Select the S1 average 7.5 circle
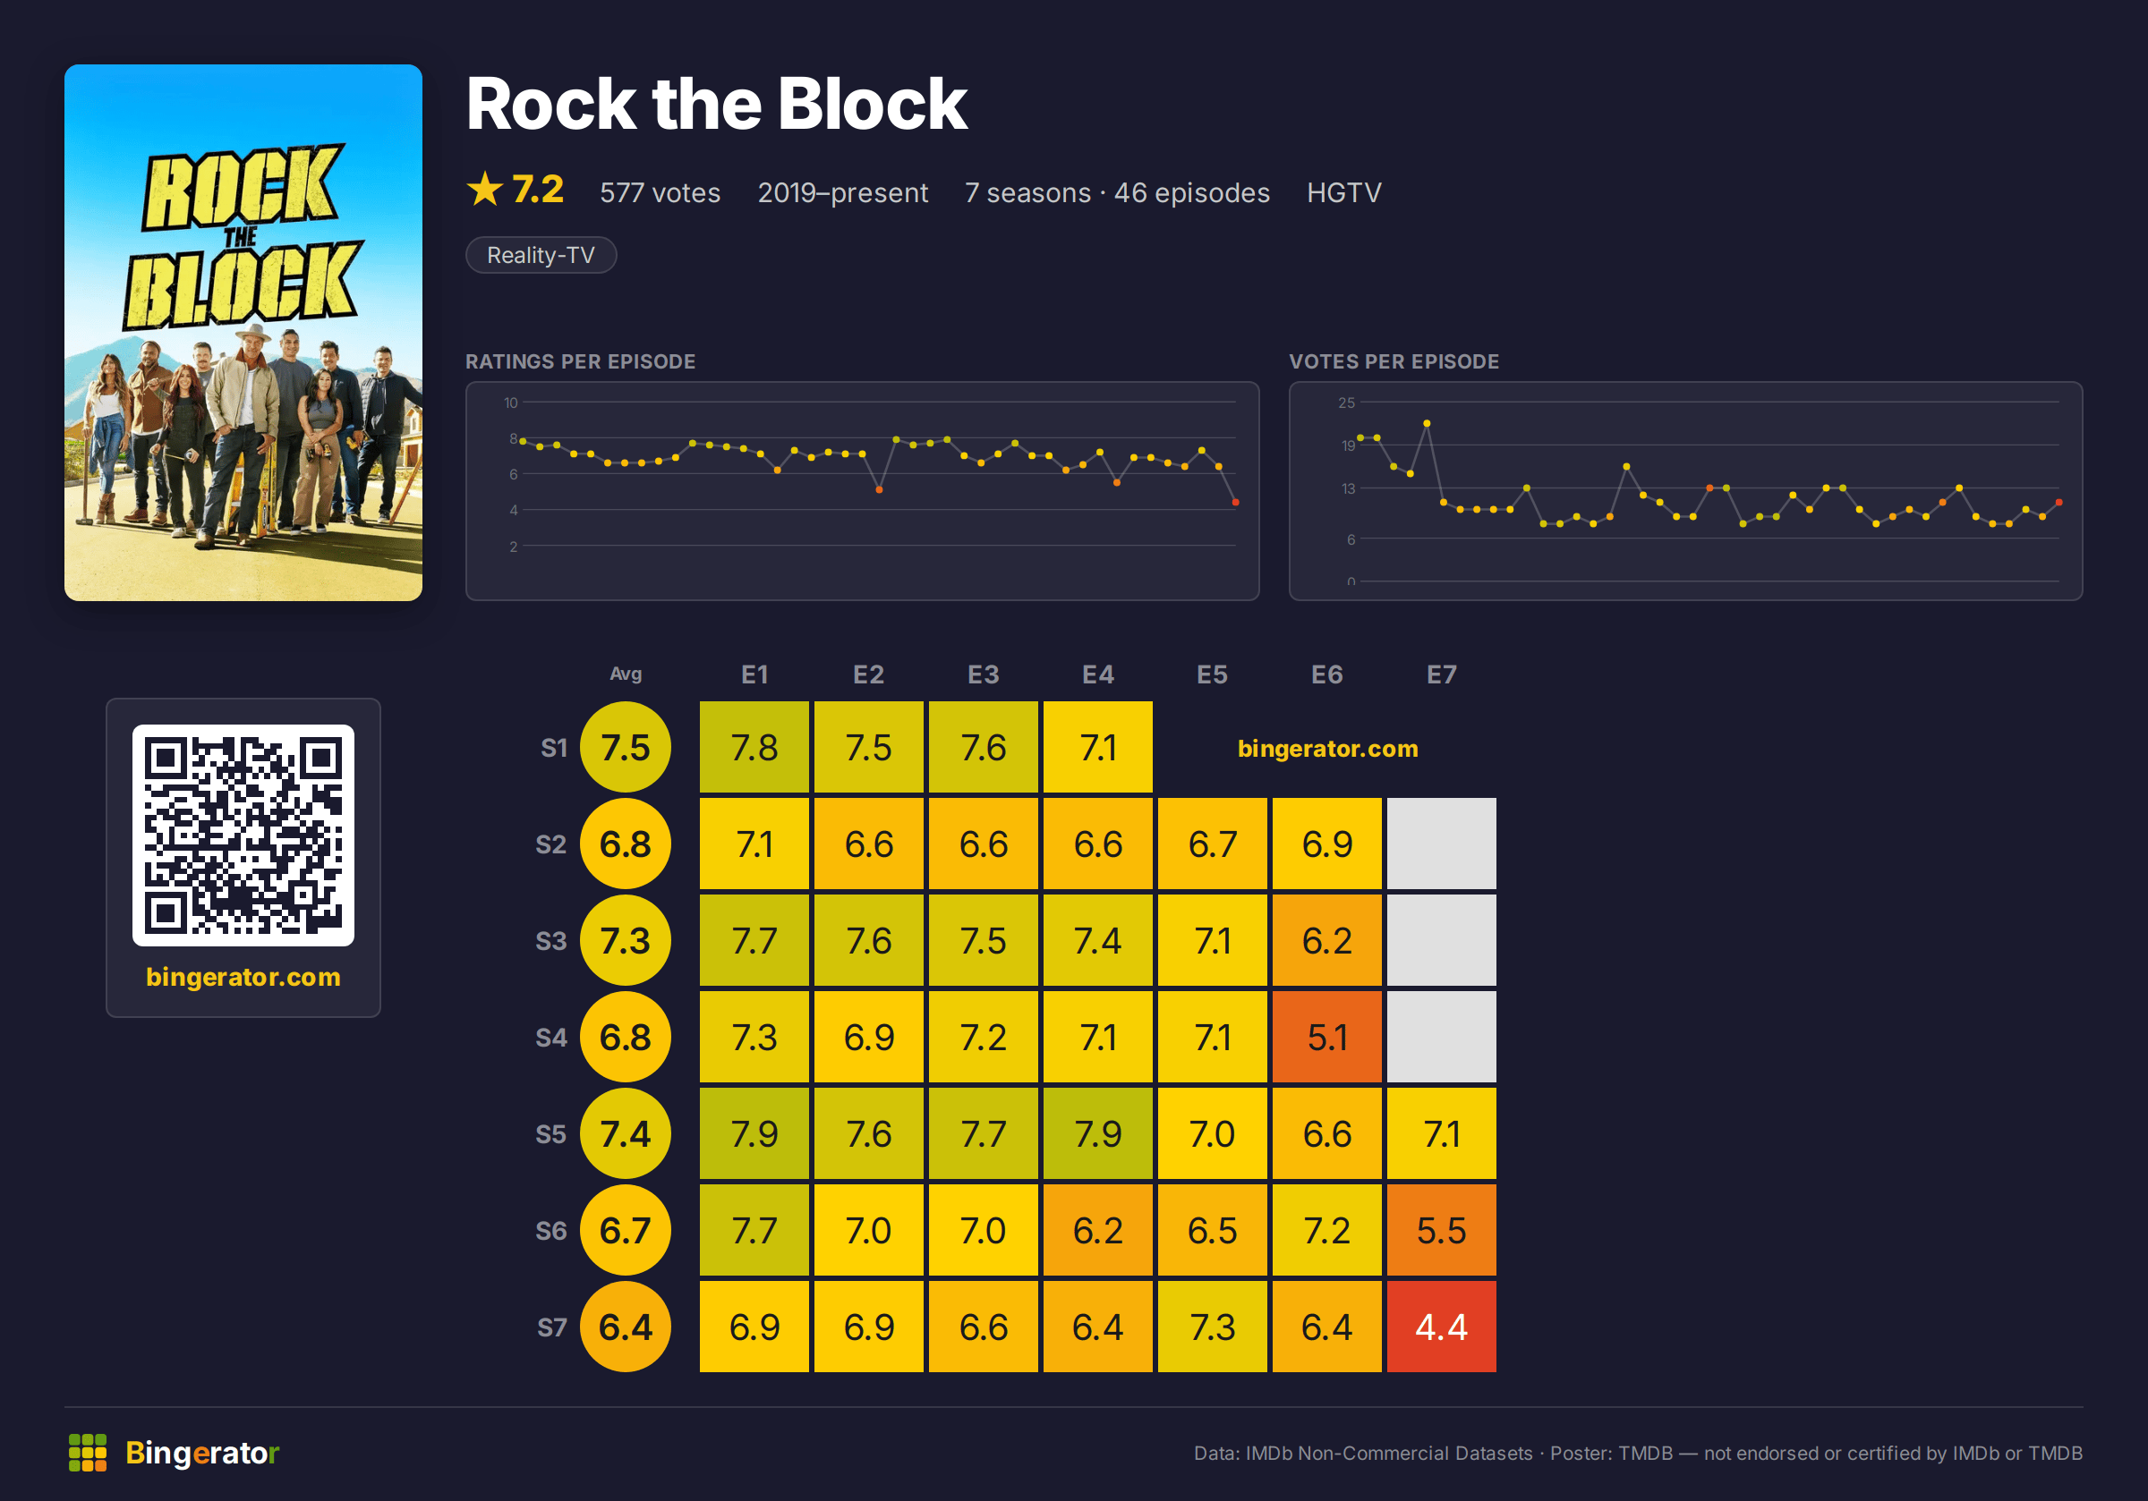Image resolution: width=2148 pixels, height=1501 pixels. tap(625, 747)
